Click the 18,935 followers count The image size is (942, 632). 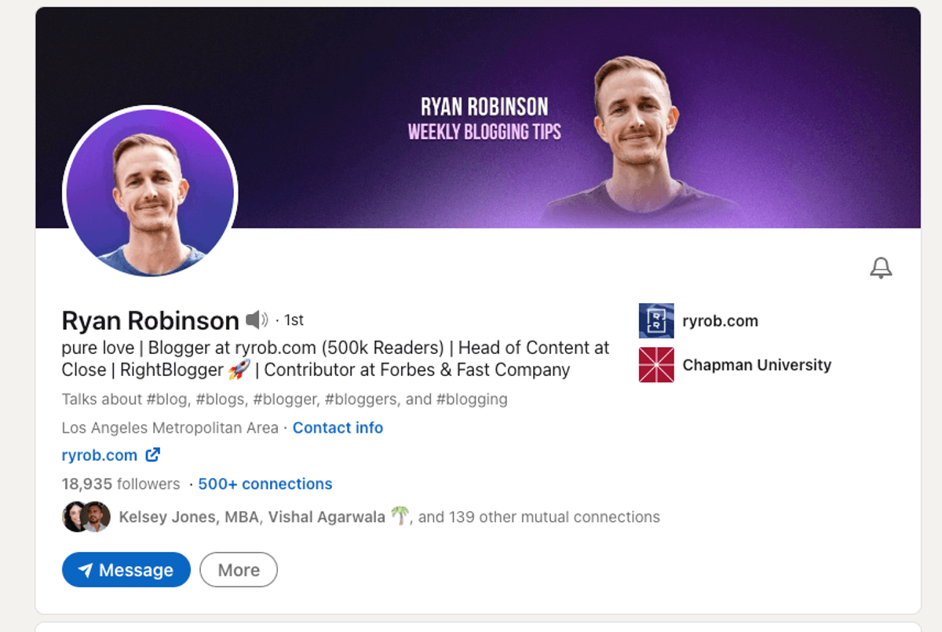click(121, 484)
